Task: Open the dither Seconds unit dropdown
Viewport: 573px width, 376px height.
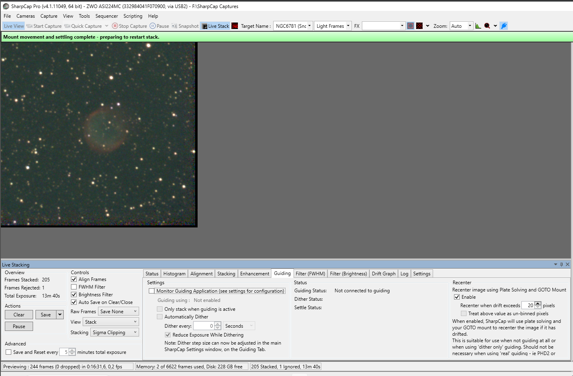Action: click(239, 326)
